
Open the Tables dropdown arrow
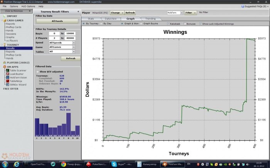pyautogui.click(x=74, y=52)
